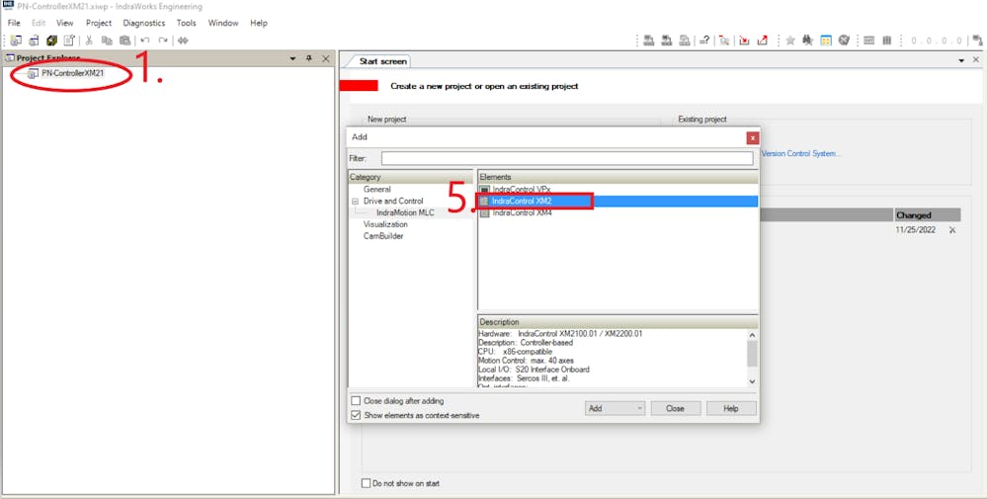987x499 pixels.
Task: Click the Cut scissors icon
Action: 89,41
